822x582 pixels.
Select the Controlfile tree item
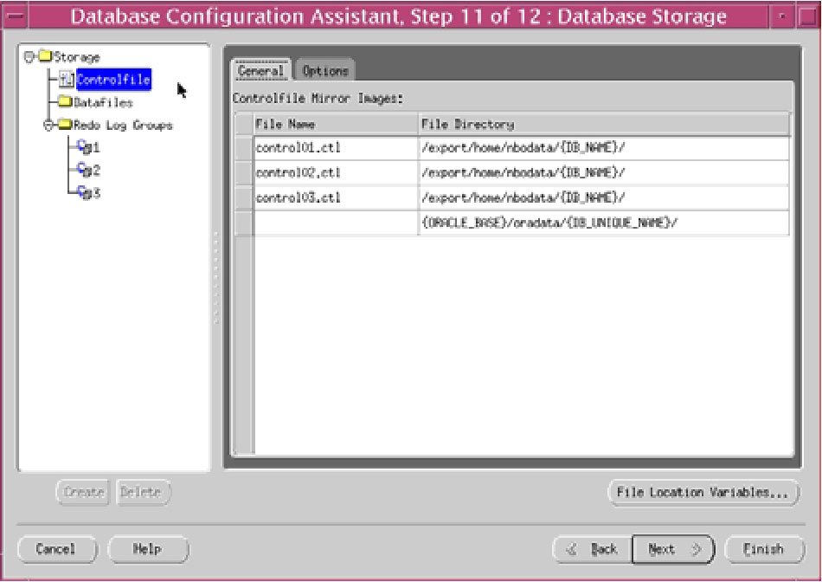point(113,79)
